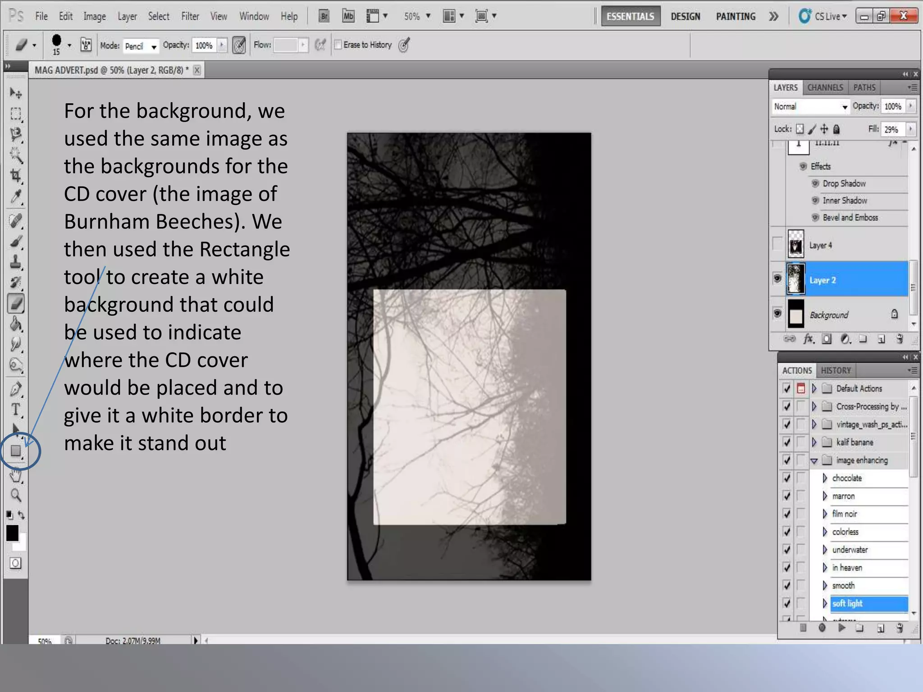Screen dimensions: 923x692
Task: Toggle Quick Mask mode
Action: click(16, 563)
